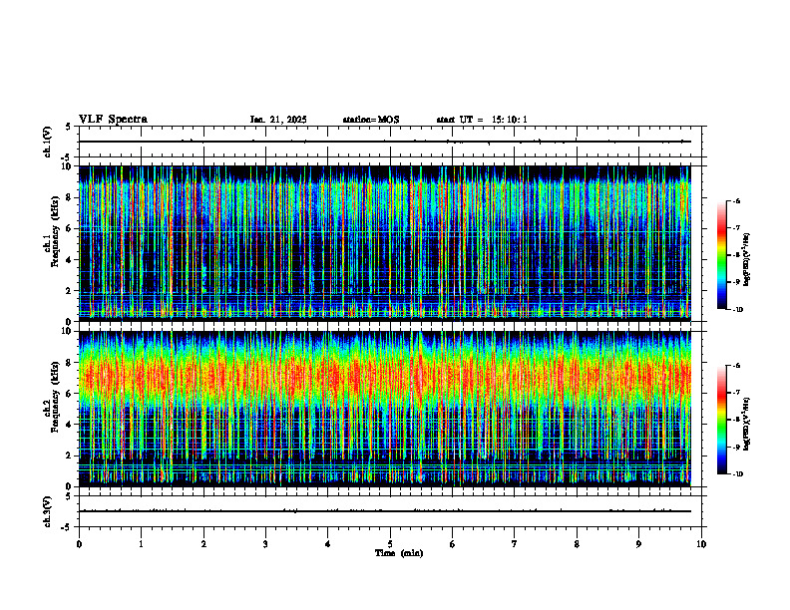The image size is (790, 610).
Task: Click the ch.1(V) axis tick '5'
Action: tap(69, 127)
